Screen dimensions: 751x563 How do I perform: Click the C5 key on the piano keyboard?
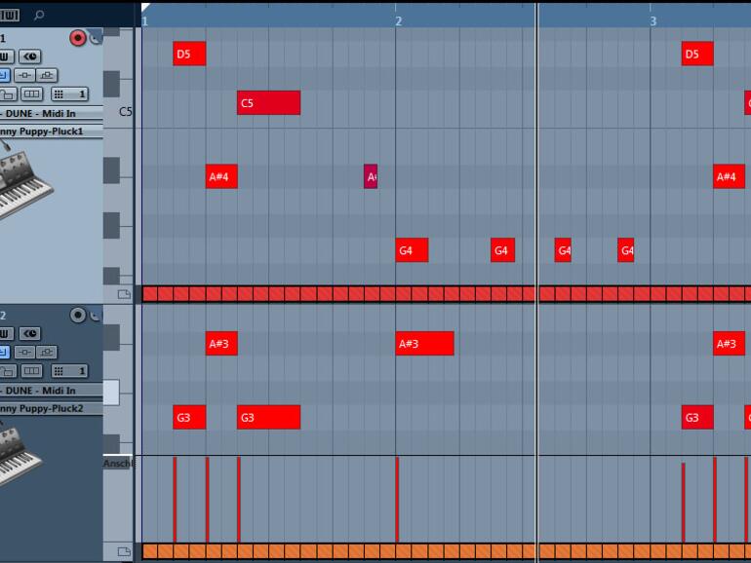[118, 111]
